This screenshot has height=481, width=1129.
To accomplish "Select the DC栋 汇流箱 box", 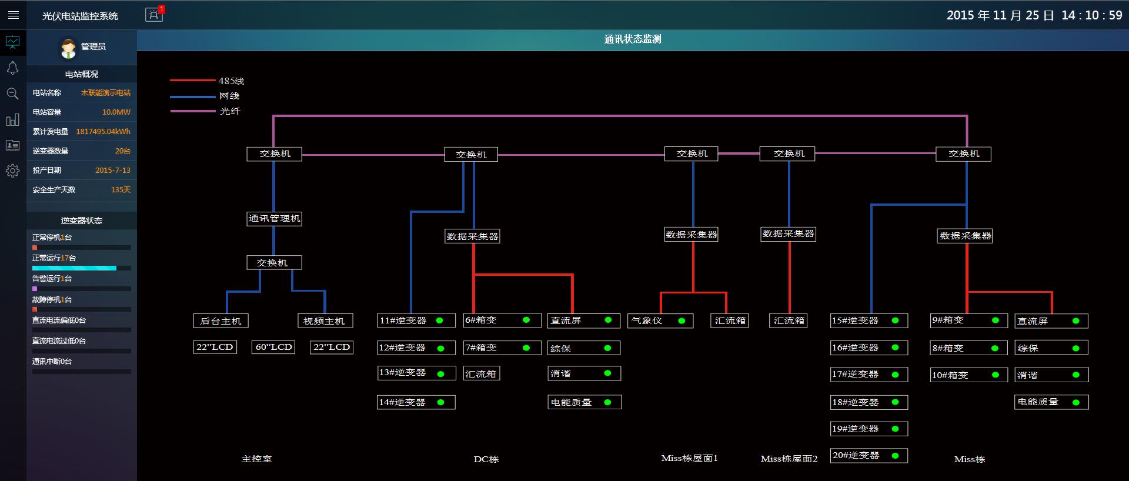I will click(x=482, y=373).
